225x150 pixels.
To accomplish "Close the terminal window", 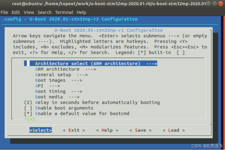I will pyautogui.click(x=220, y=3).
